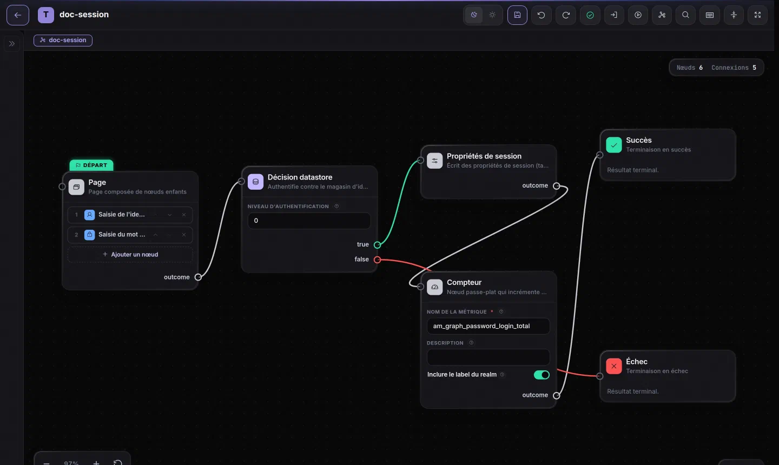
Task: Click the Décision datastore title
Action: (x=300, y=177)
